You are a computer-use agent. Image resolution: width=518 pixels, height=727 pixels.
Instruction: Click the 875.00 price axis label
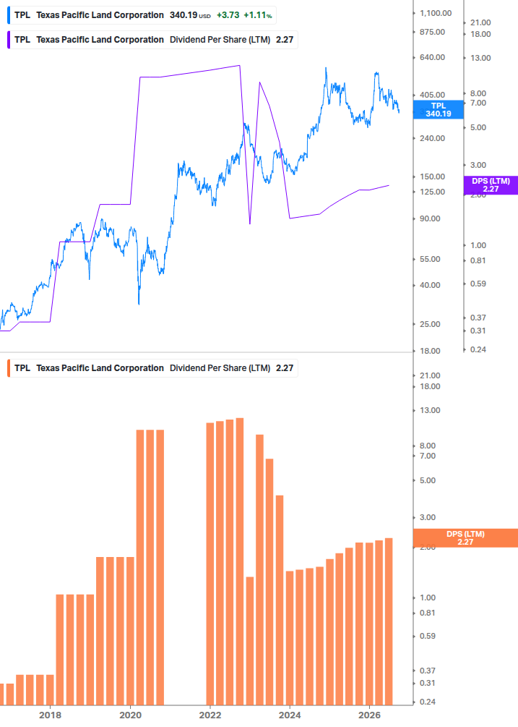(x=432, y=32)
